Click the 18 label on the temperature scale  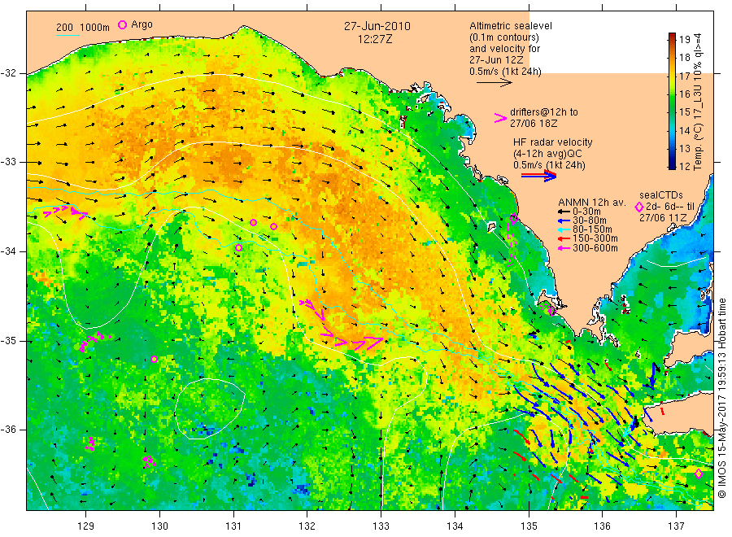coord(685,58)
